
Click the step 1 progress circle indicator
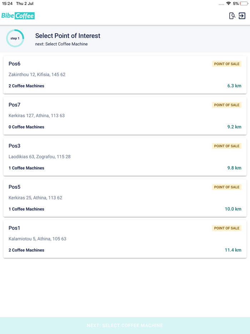coord(15,38)
